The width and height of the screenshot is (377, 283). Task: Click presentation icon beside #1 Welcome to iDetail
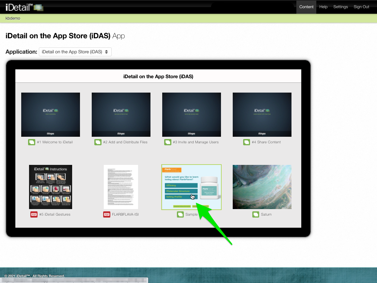tap(32, 142)
